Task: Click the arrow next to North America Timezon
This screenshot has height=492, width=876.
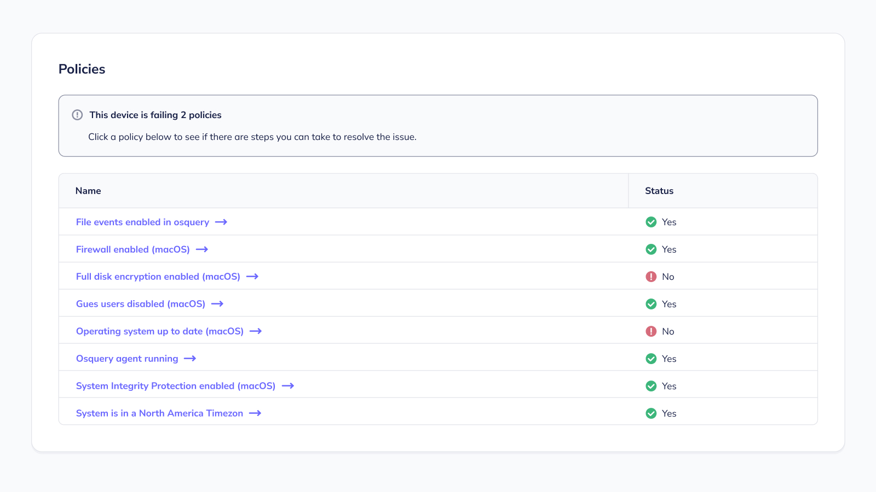Action: click(255, 413)
